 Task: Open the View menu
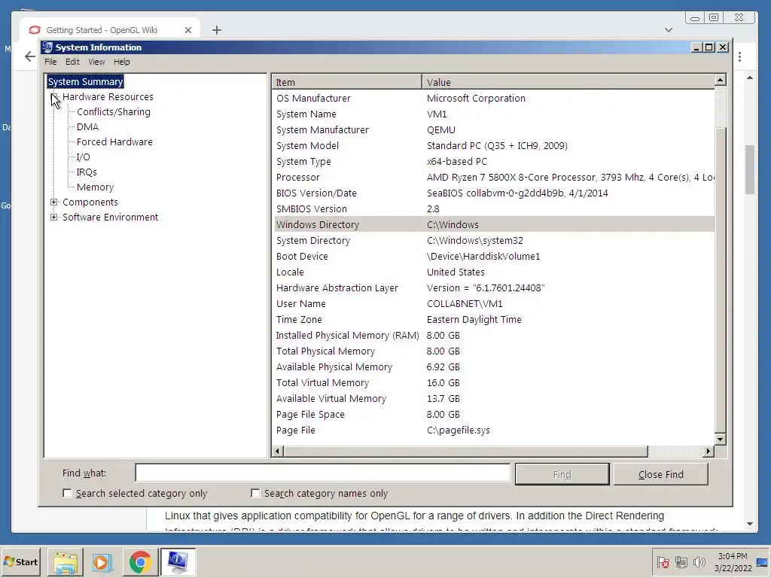(x=96, y=62)
